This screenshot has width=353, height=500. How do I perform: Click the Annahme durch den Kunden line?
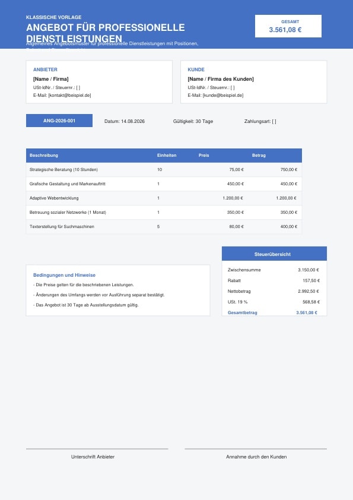coord(256,449)
